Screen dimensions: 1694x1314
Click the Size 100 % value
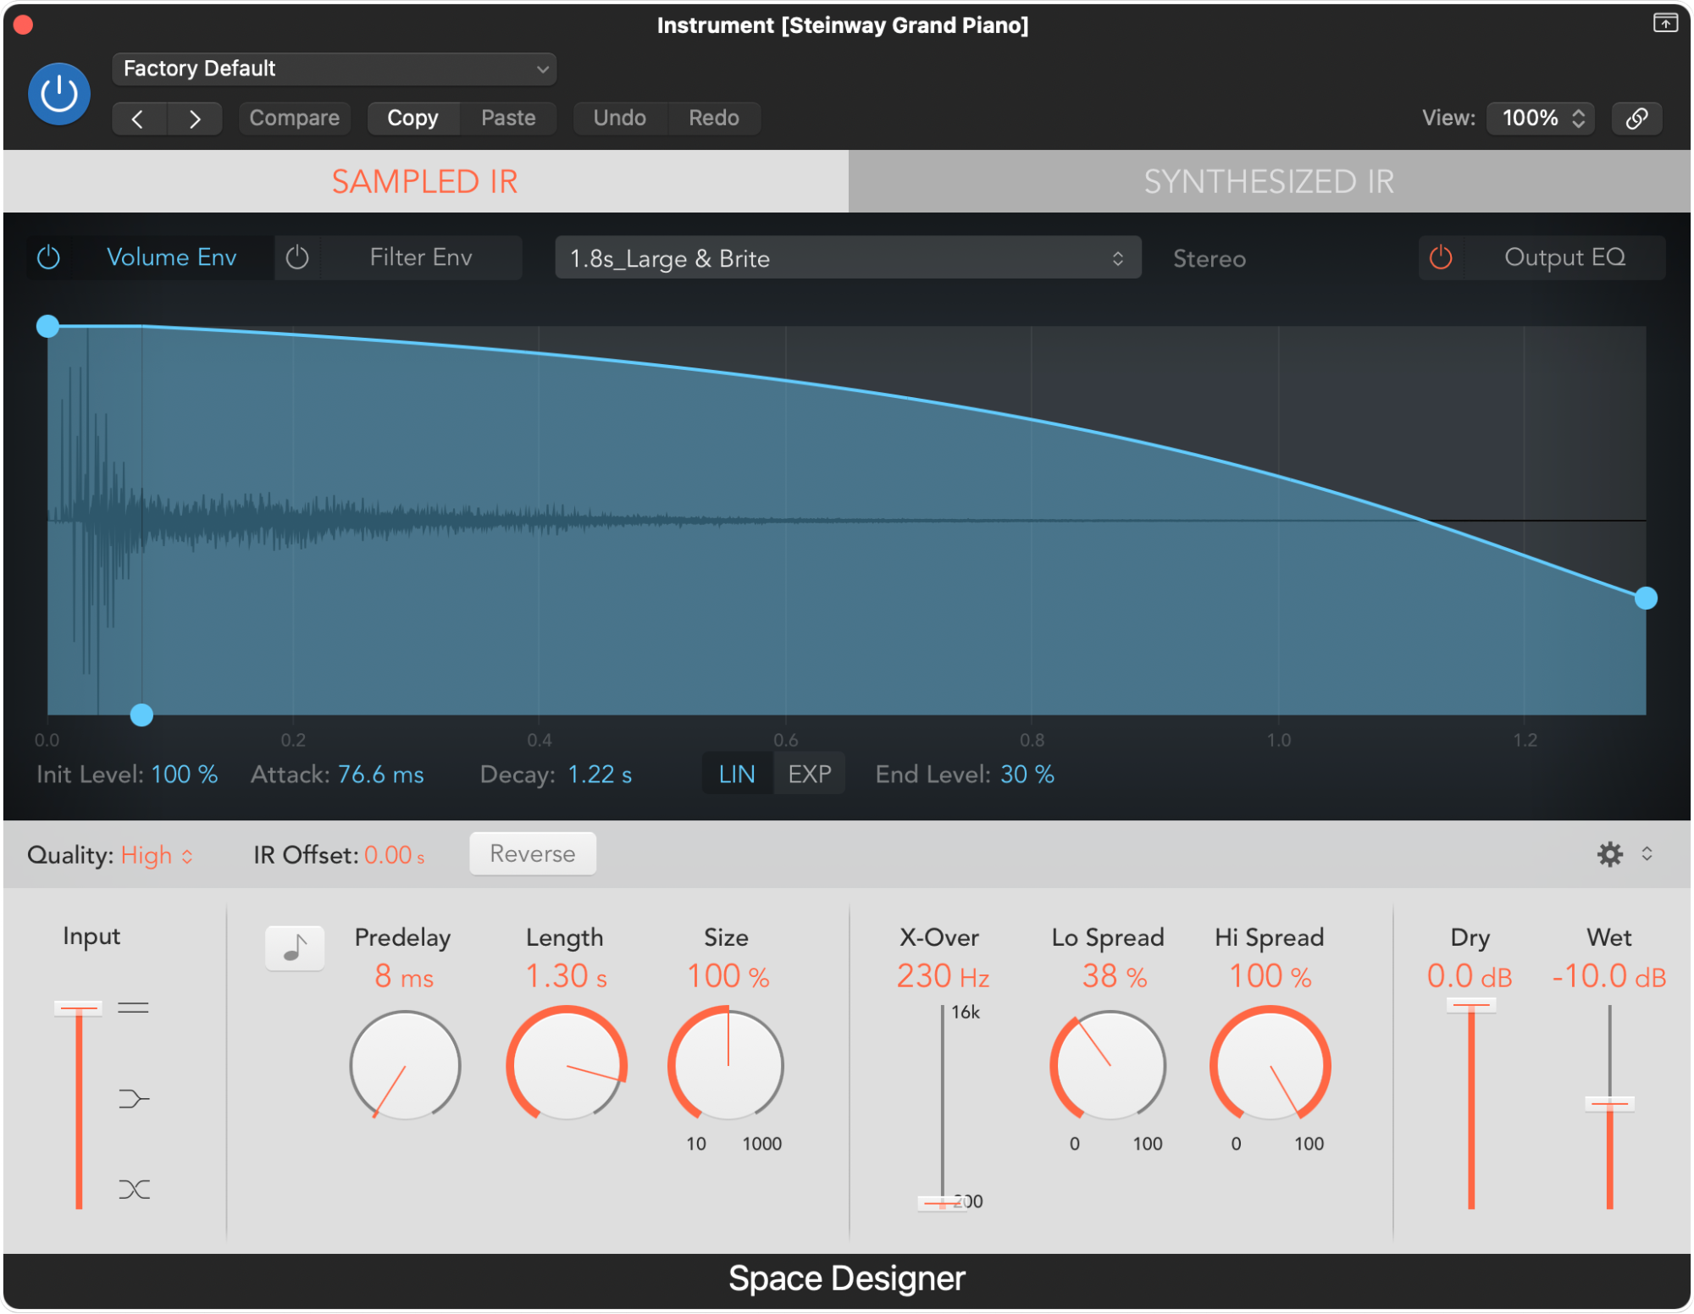tap(728, 977)
